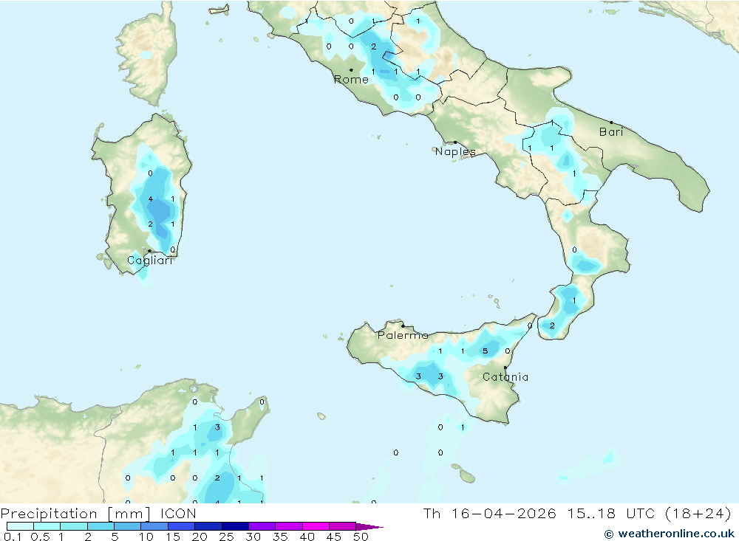Screen dimensions: 739x541
Task: Click the '5' precipitation value northwest of Catania
Action: point(485,351)
